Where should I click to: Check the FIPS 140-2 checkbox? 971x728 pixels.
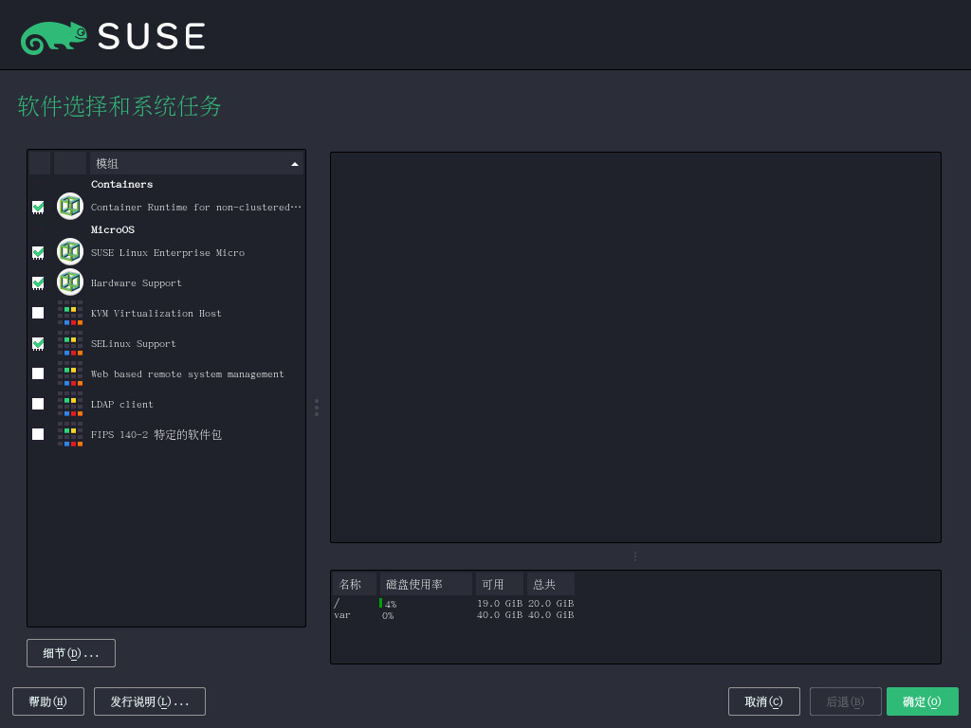(x=38, y=434)
